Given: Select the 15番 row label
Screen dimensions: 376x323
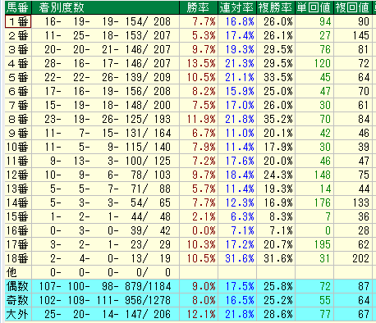Looking at the screenshot, I should pyautogui.click(x=18, y=216).
